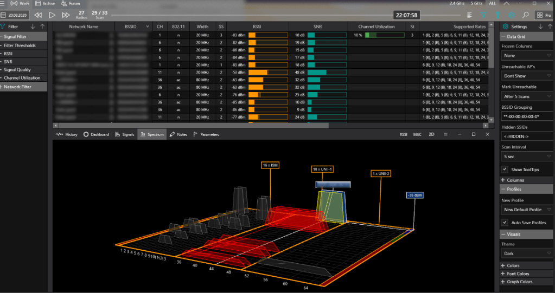Click the magnifier search icon
The width and height of the screenshot is (555, 293).
click(525, 15)
